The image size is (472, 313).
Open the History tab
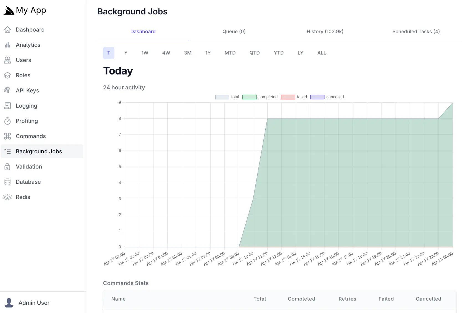click(325, 32)
